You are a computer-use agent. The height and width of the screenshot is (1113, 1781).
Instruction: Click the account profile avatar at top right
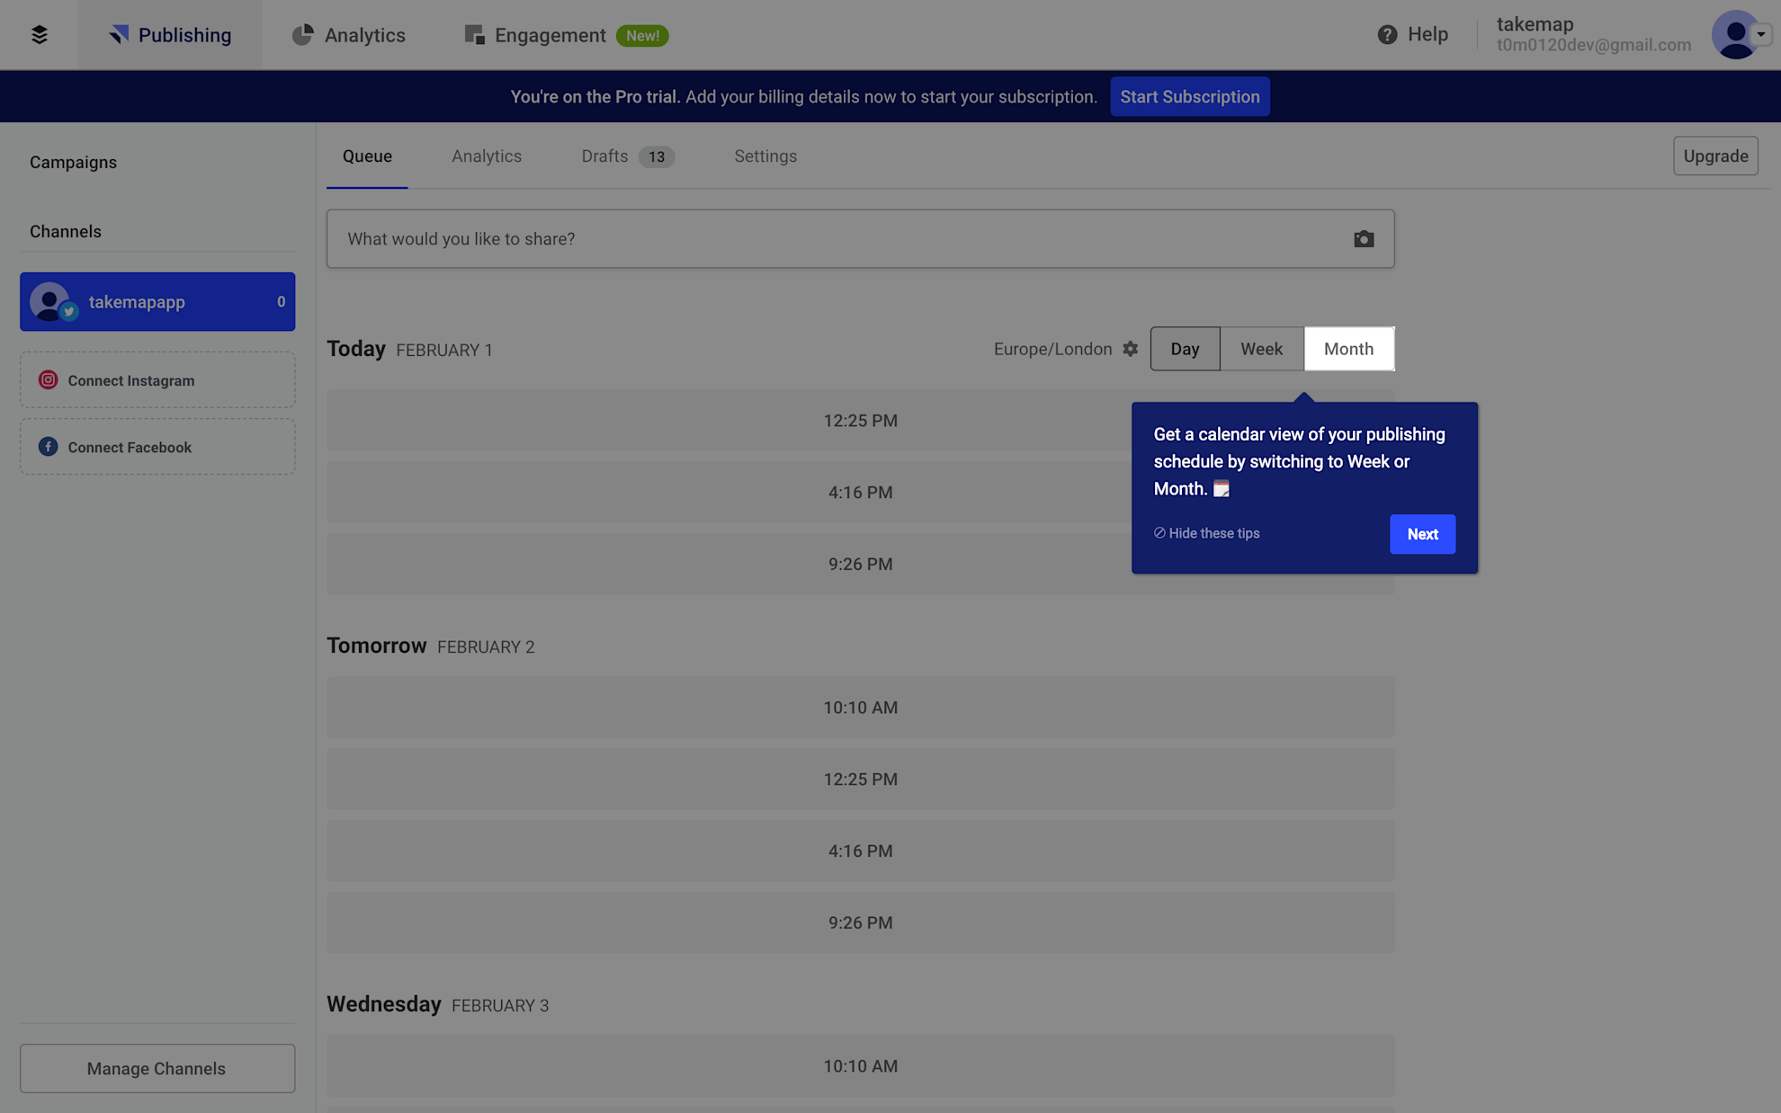1736,34
